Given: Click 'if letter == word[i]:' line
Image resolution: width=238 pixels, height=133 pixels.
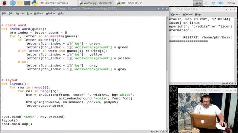Looking at the screenshot, I should 39,40.
